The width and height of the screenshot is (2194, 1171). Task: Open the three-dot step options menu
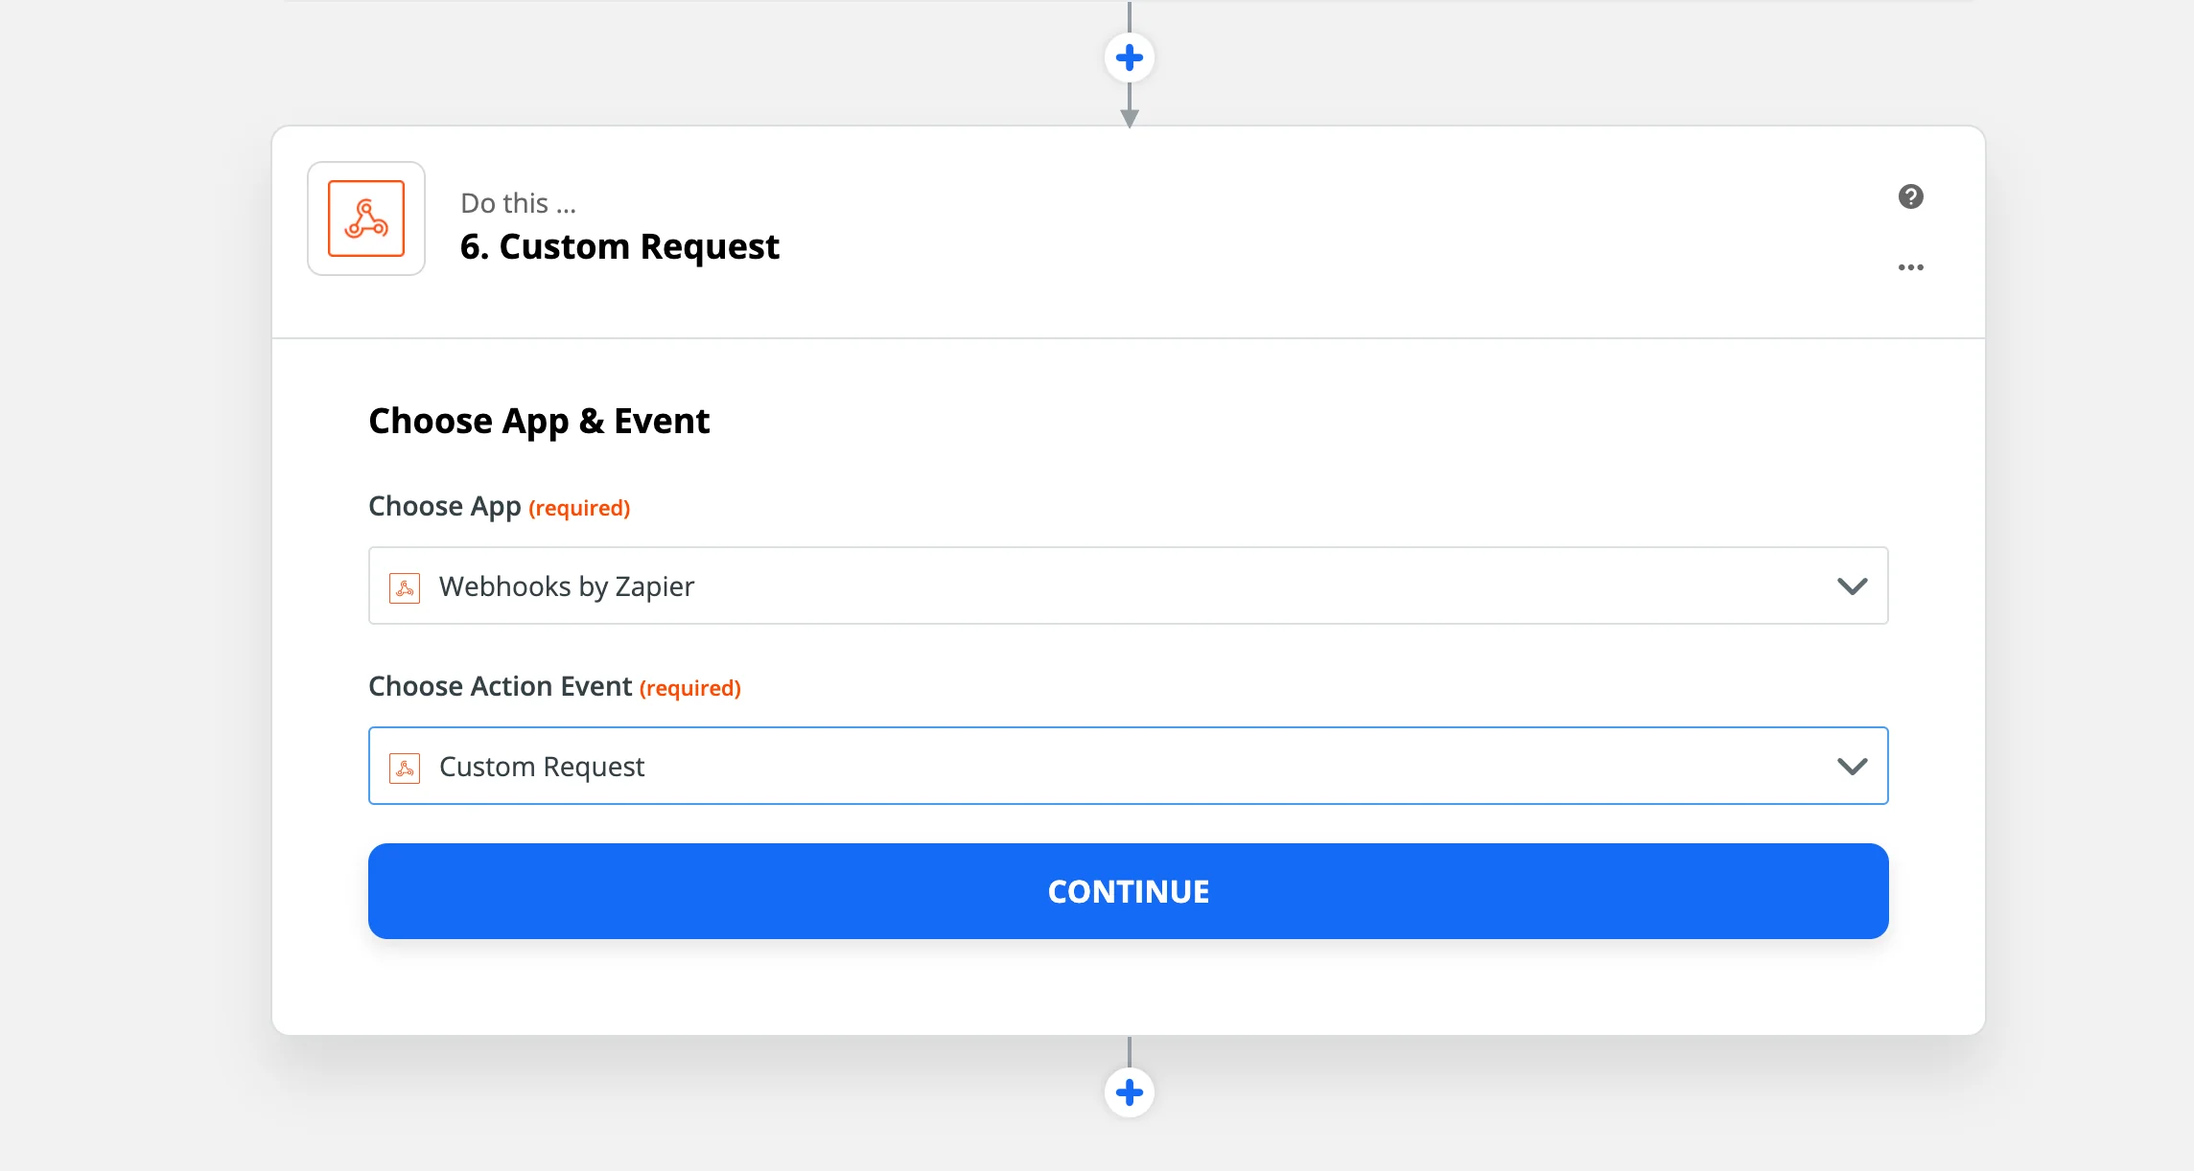click(x=1911, y=267)
